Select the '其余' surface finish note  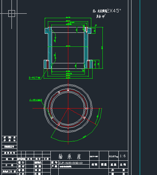[x=99, y=17]
